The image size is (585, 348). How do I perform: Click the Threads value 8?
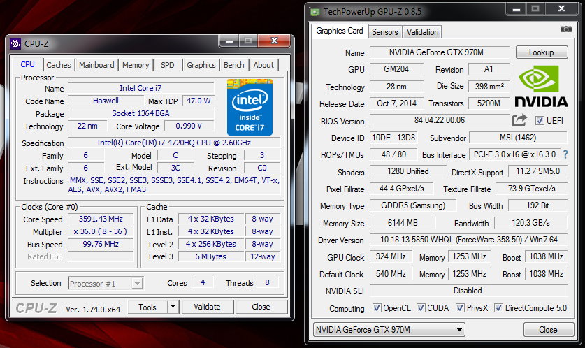267,282
